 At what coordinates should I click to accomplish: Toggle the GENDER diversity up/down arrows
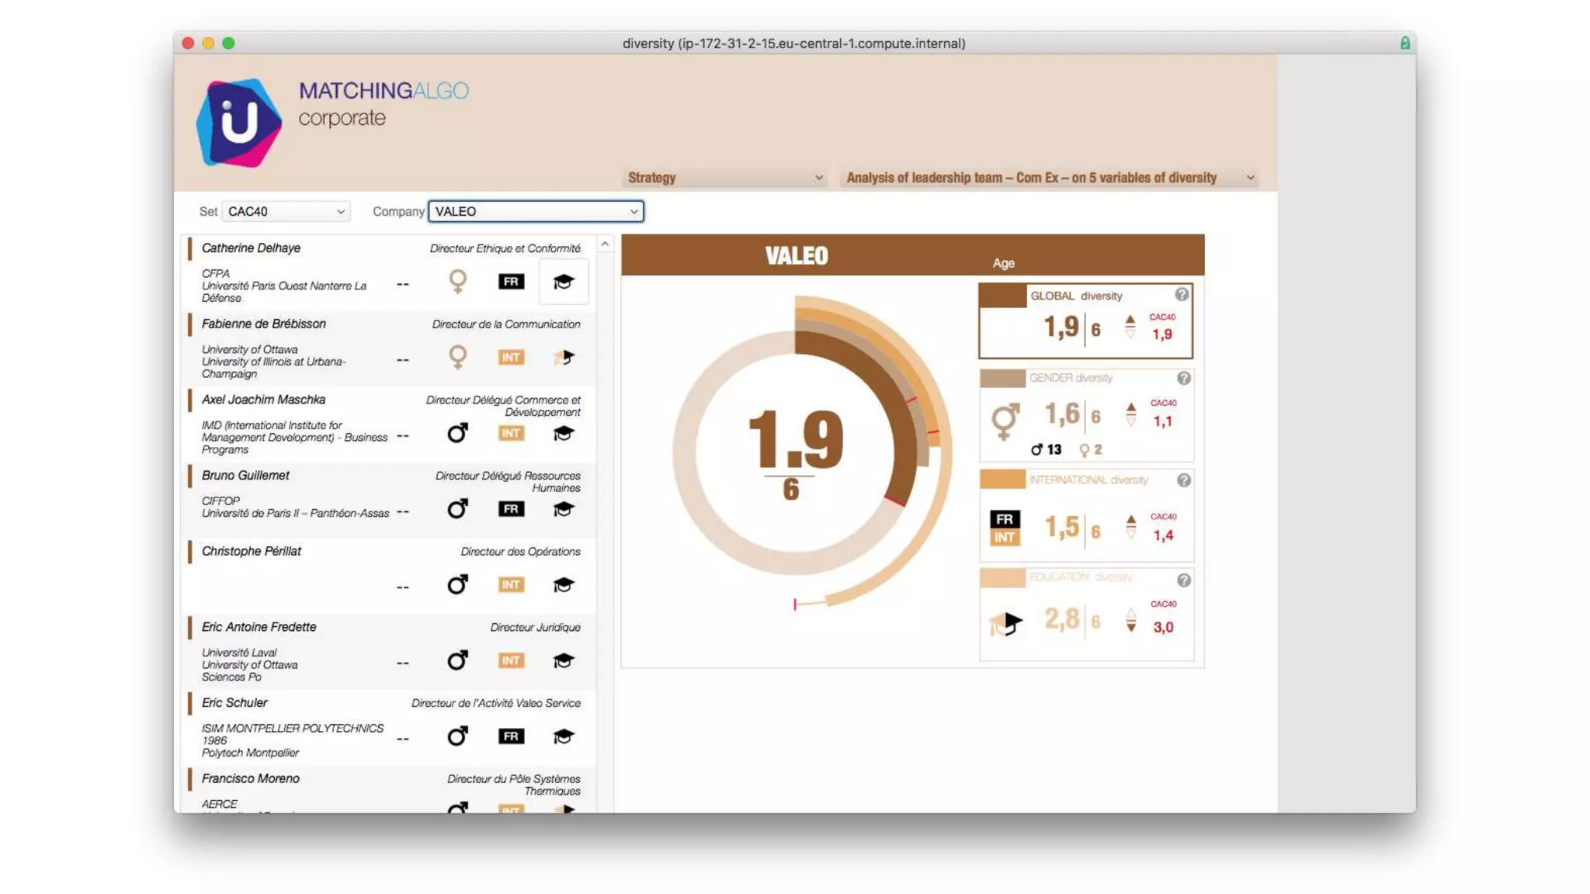[1131, 414]
